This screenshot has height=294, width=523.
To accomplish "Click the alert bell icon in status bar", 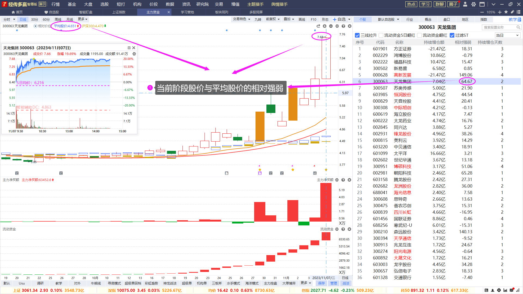I will coord(492,290).
